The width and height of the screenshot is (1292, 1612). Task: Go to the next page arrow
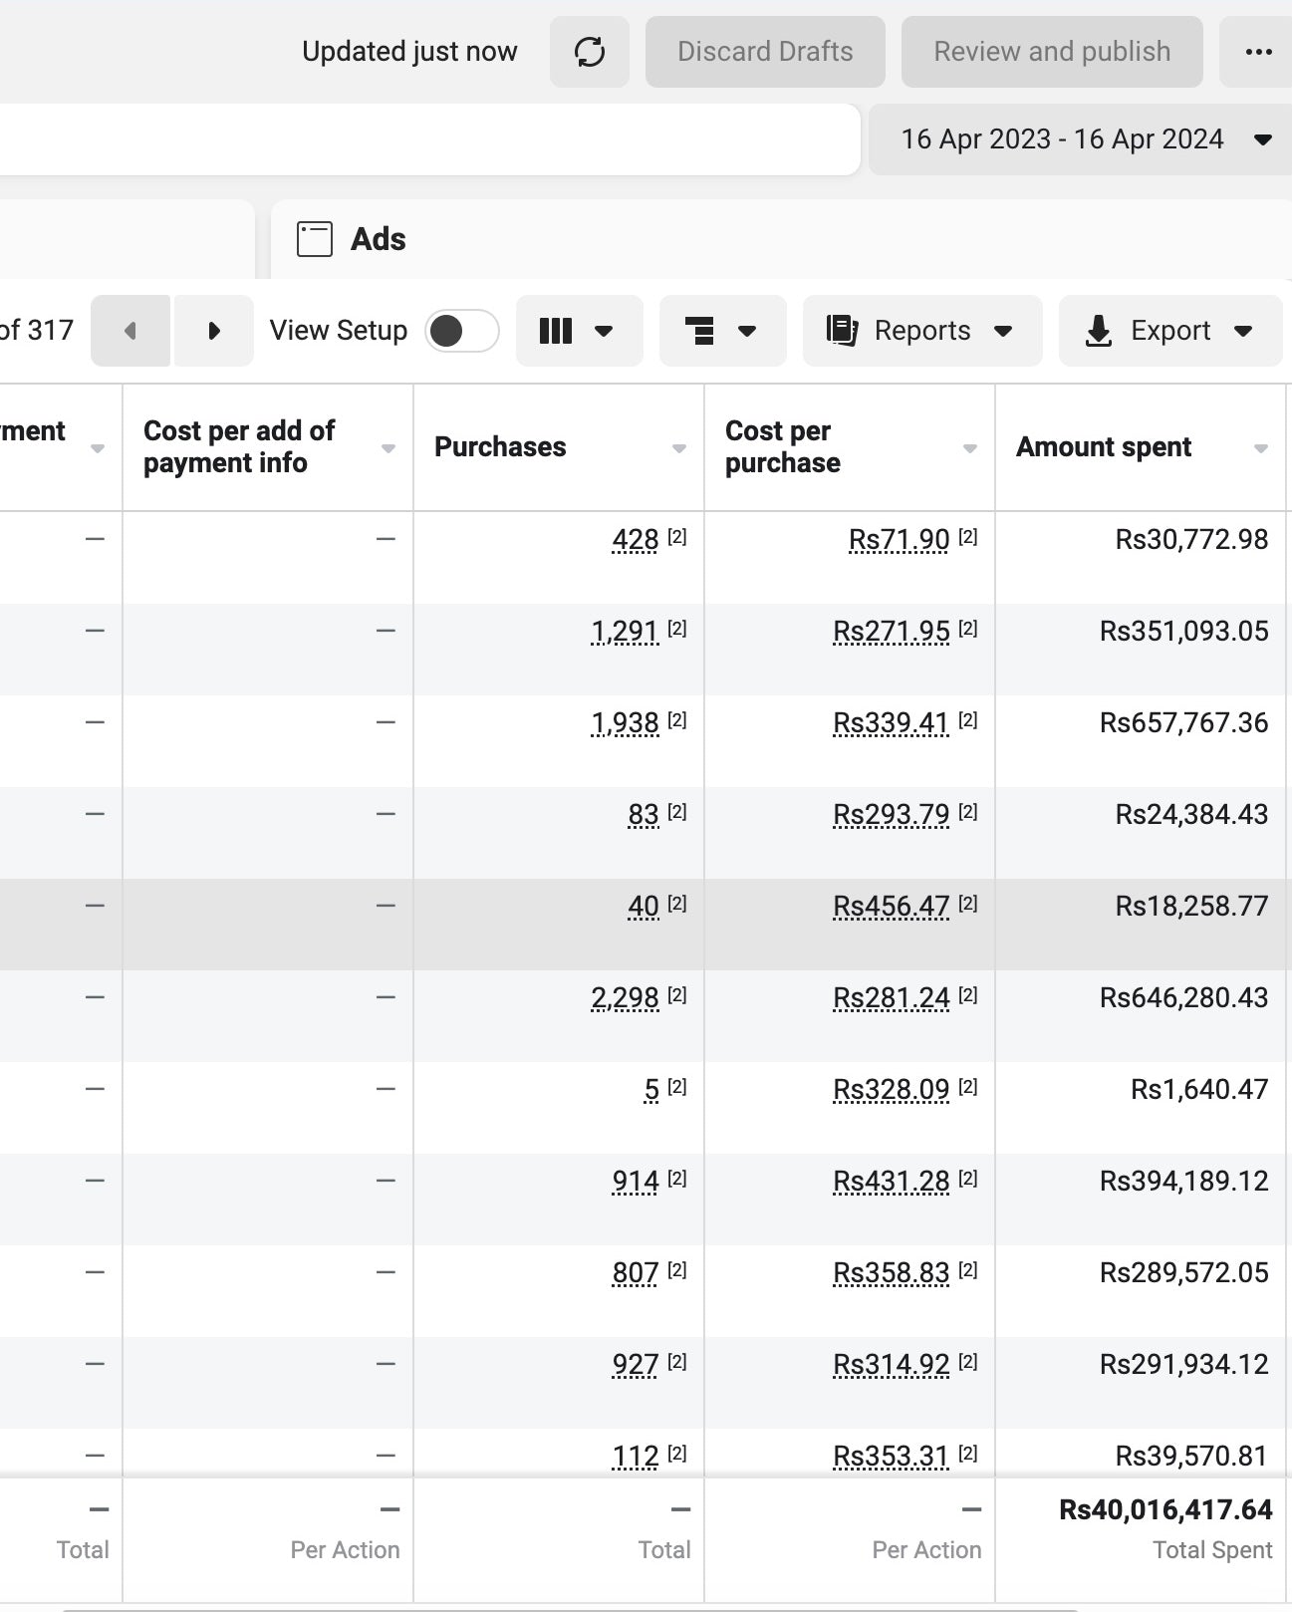[213, 331]
